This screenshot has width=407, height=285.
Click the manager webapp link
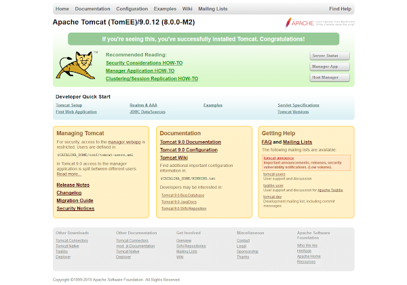pos(124,142)
